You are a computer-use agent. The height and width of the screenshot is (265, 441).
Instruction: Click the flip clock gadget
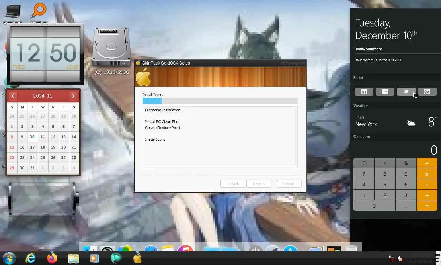(x=45, y=54)
